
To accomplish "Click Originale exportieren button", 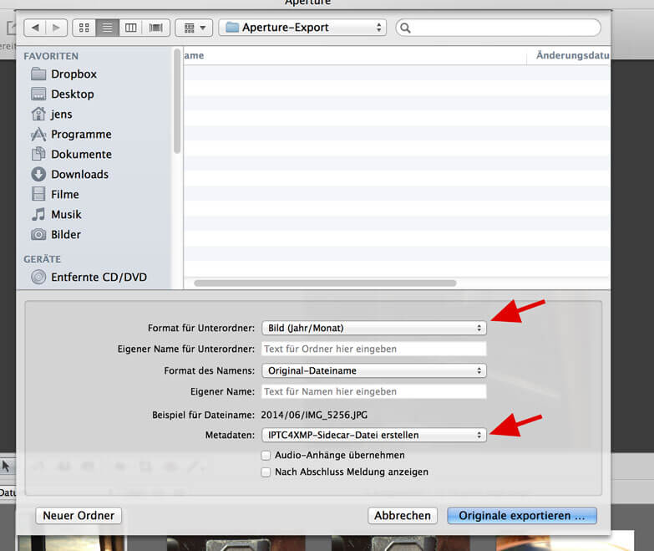I will [x=521, y=516].
